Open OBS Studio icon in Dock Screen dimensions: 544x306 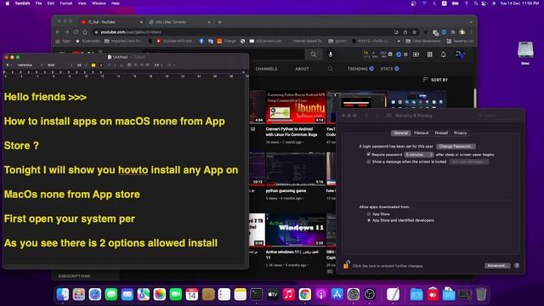tap(370, 295)
